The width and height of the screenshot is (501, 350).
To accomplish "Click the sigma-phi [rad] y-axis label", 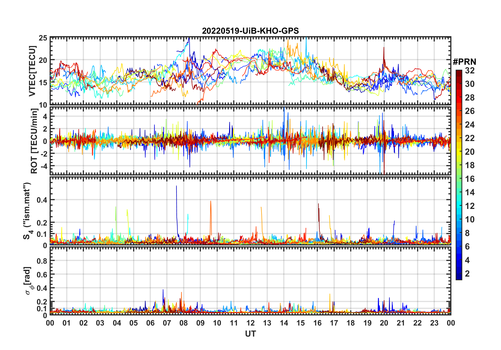I will [28, 281].
